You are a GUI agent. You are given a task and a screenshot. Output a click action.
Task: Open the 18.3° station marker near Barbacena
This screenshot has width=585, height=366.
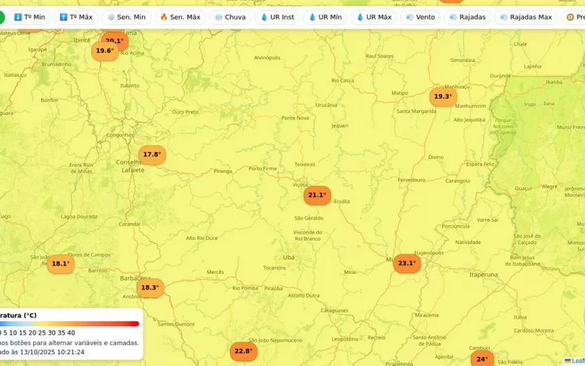click(150, 287)
